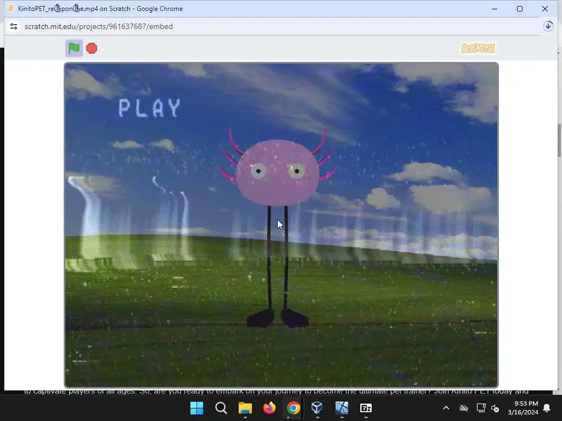Open network status tray icon
This screenshot has width=562, height=421.
tap(481, 408)
